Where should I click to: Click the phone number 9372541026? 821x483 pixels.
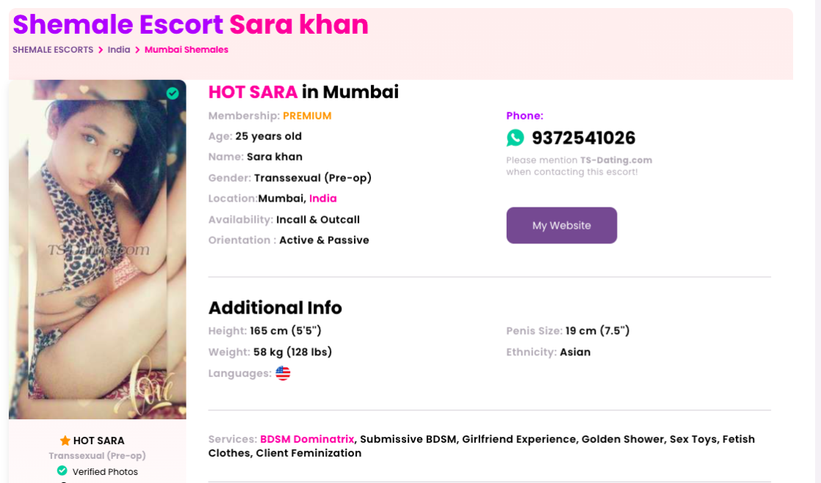(x=584, y=138)
